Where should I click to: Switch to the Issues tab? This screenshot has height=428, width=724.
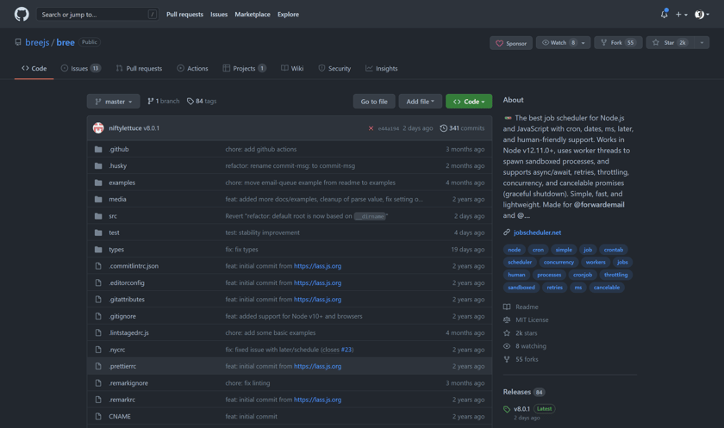click(x=81, y=68)
